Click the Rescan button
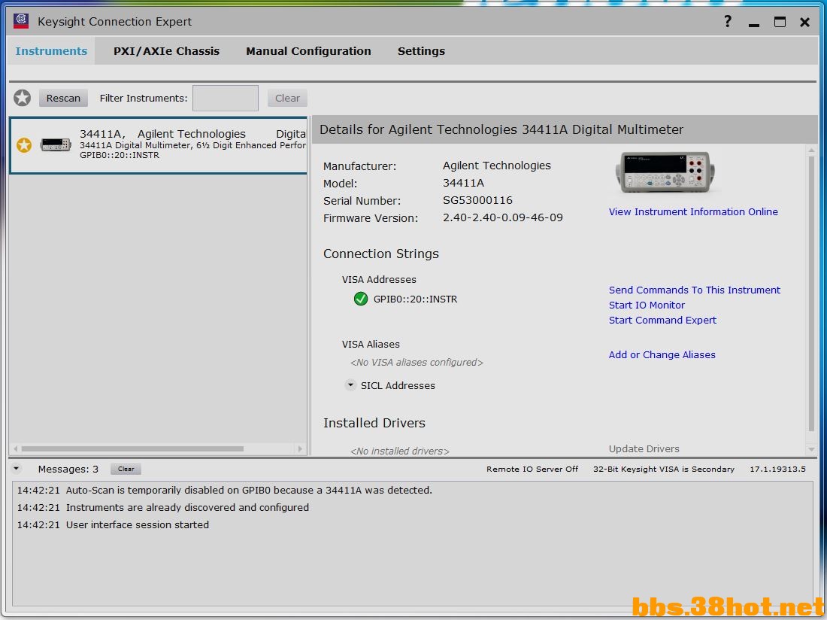This screenshot has height=620, width=827. pos(63,98)
